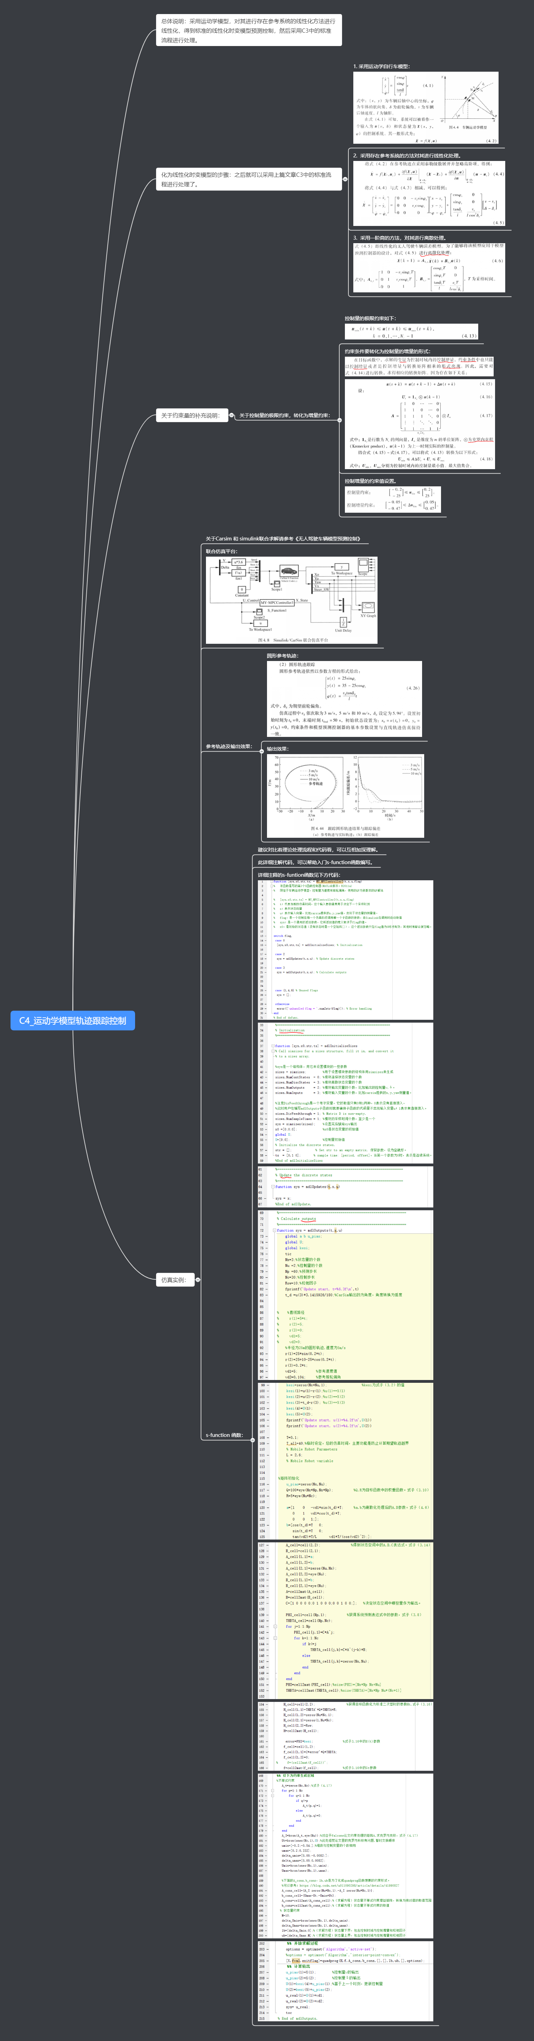Screen dimensions: 534x2041
Task: Open the mdlInitializeSizes code image
Action: click(346, 1093)
